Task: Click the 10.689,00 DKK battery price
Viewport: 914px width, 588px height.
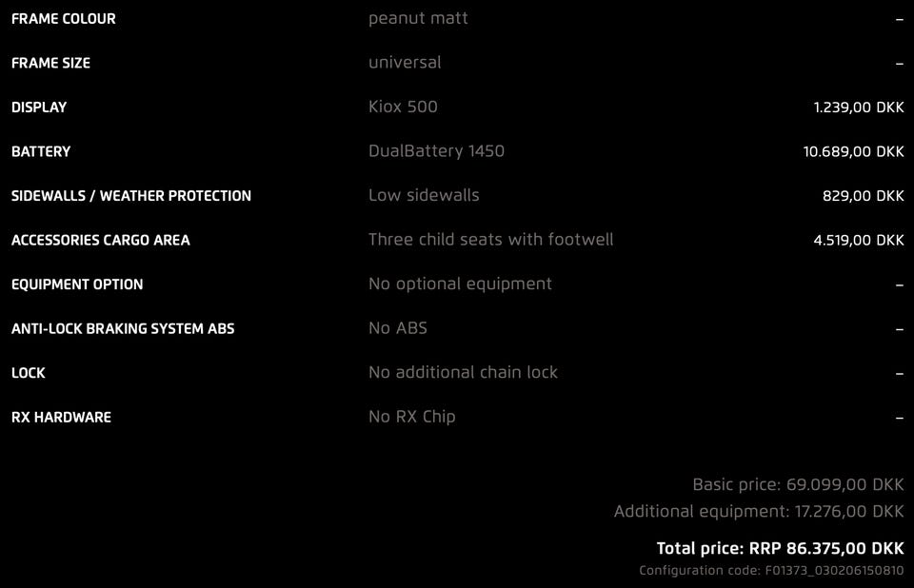Action: (853, 151)
